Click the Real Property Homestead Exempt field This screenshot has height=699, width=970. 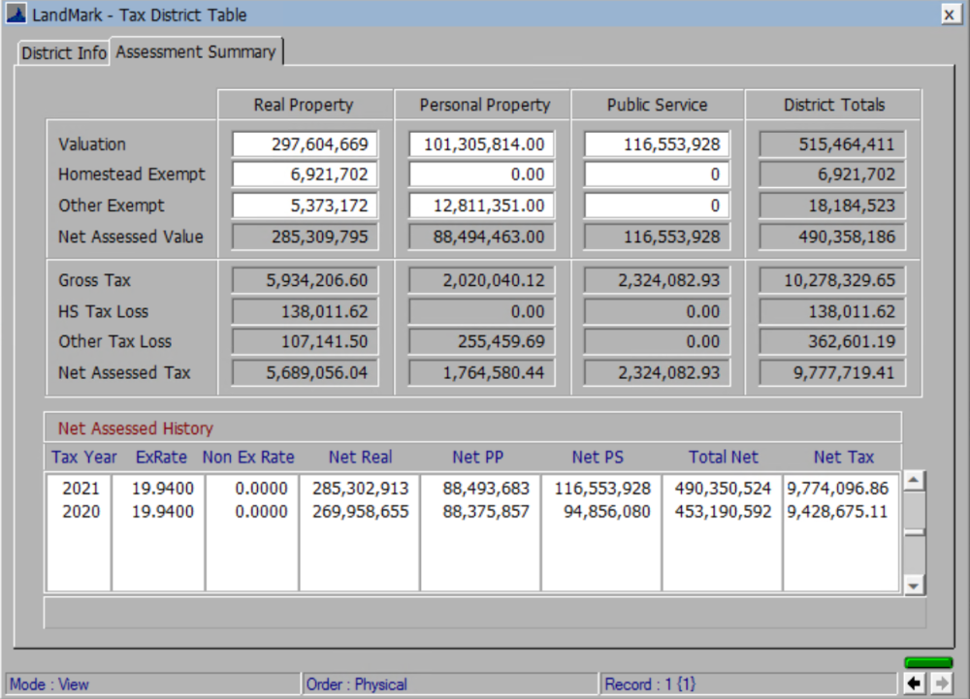(x=305, y=175)
